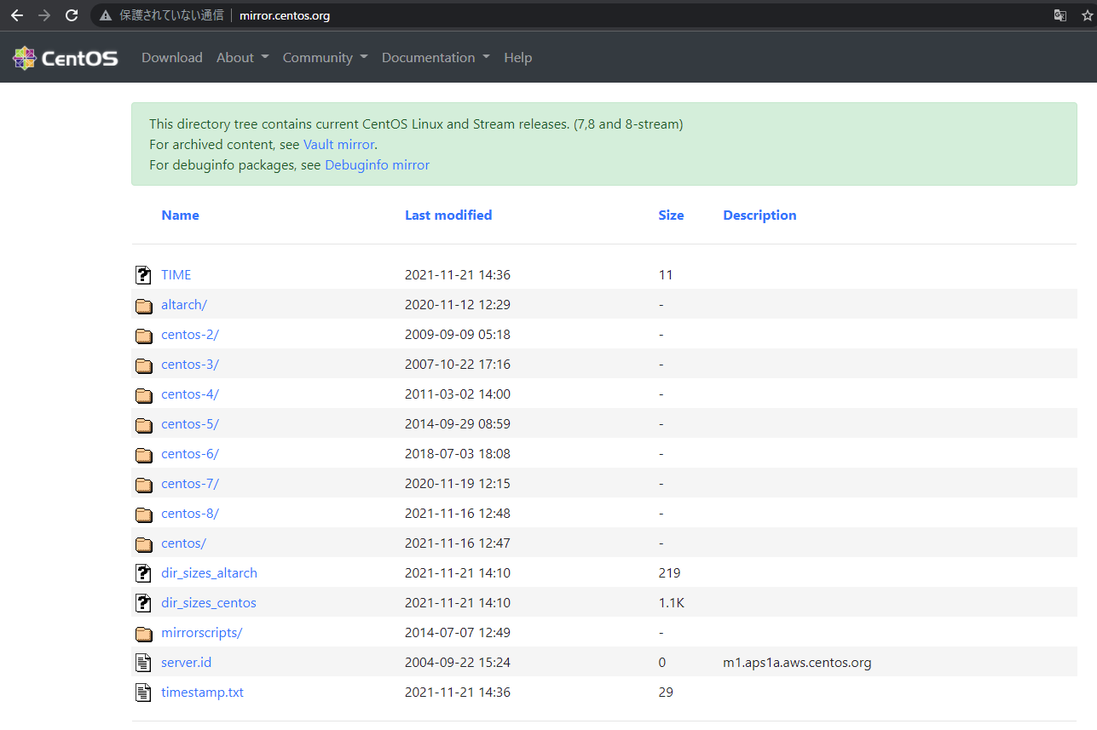
Task: Select Help in the navigation bar
Action: pyautogui.click(x=517, y=58)
